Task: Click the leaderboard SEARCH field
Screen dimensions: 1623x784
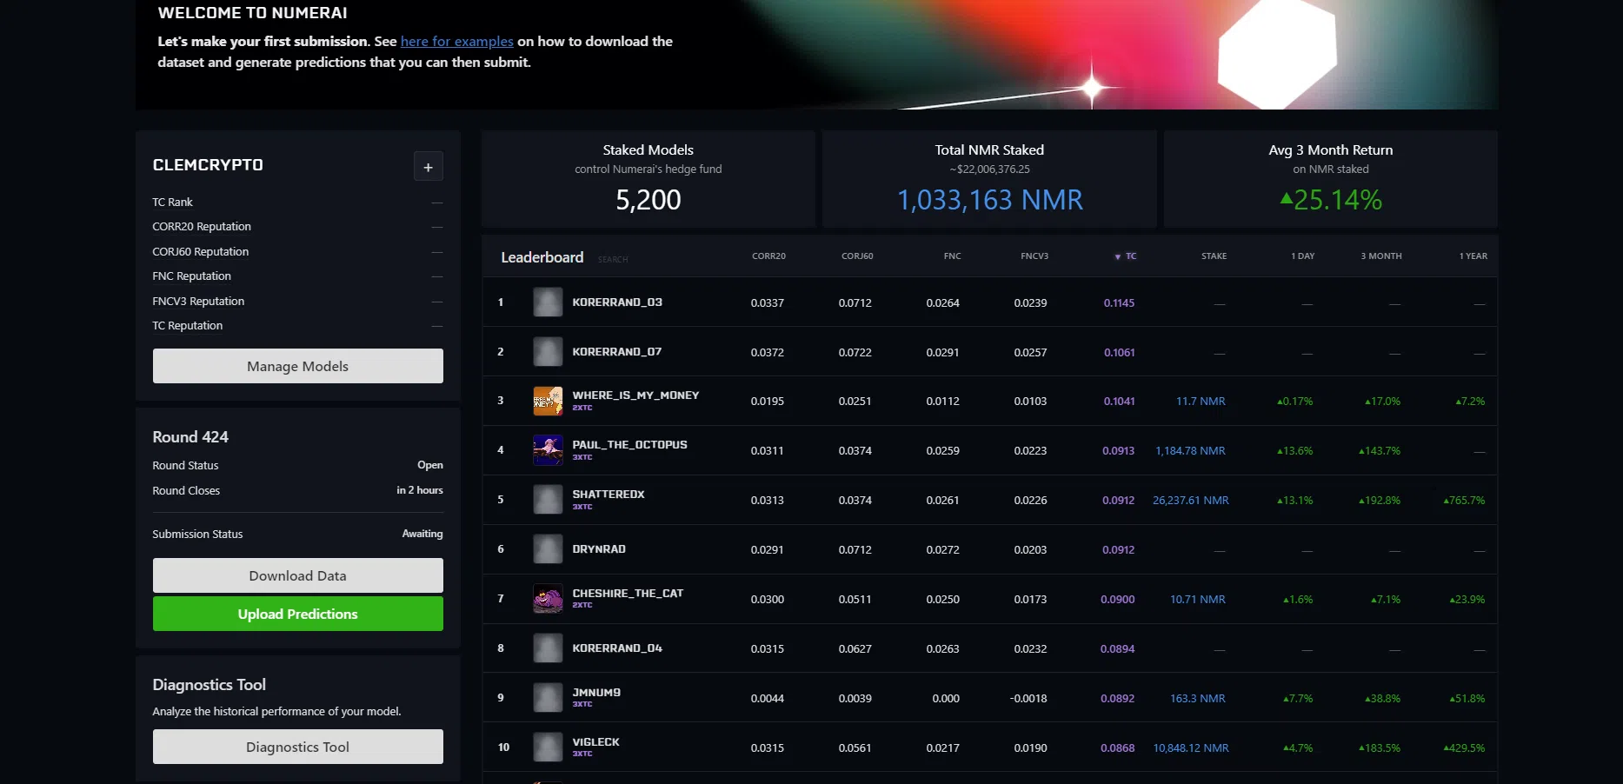Action: (613, 259)
